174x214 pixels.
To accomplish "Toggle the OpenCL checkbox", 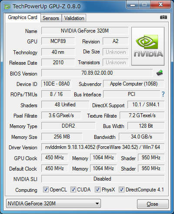I will 46,189.
